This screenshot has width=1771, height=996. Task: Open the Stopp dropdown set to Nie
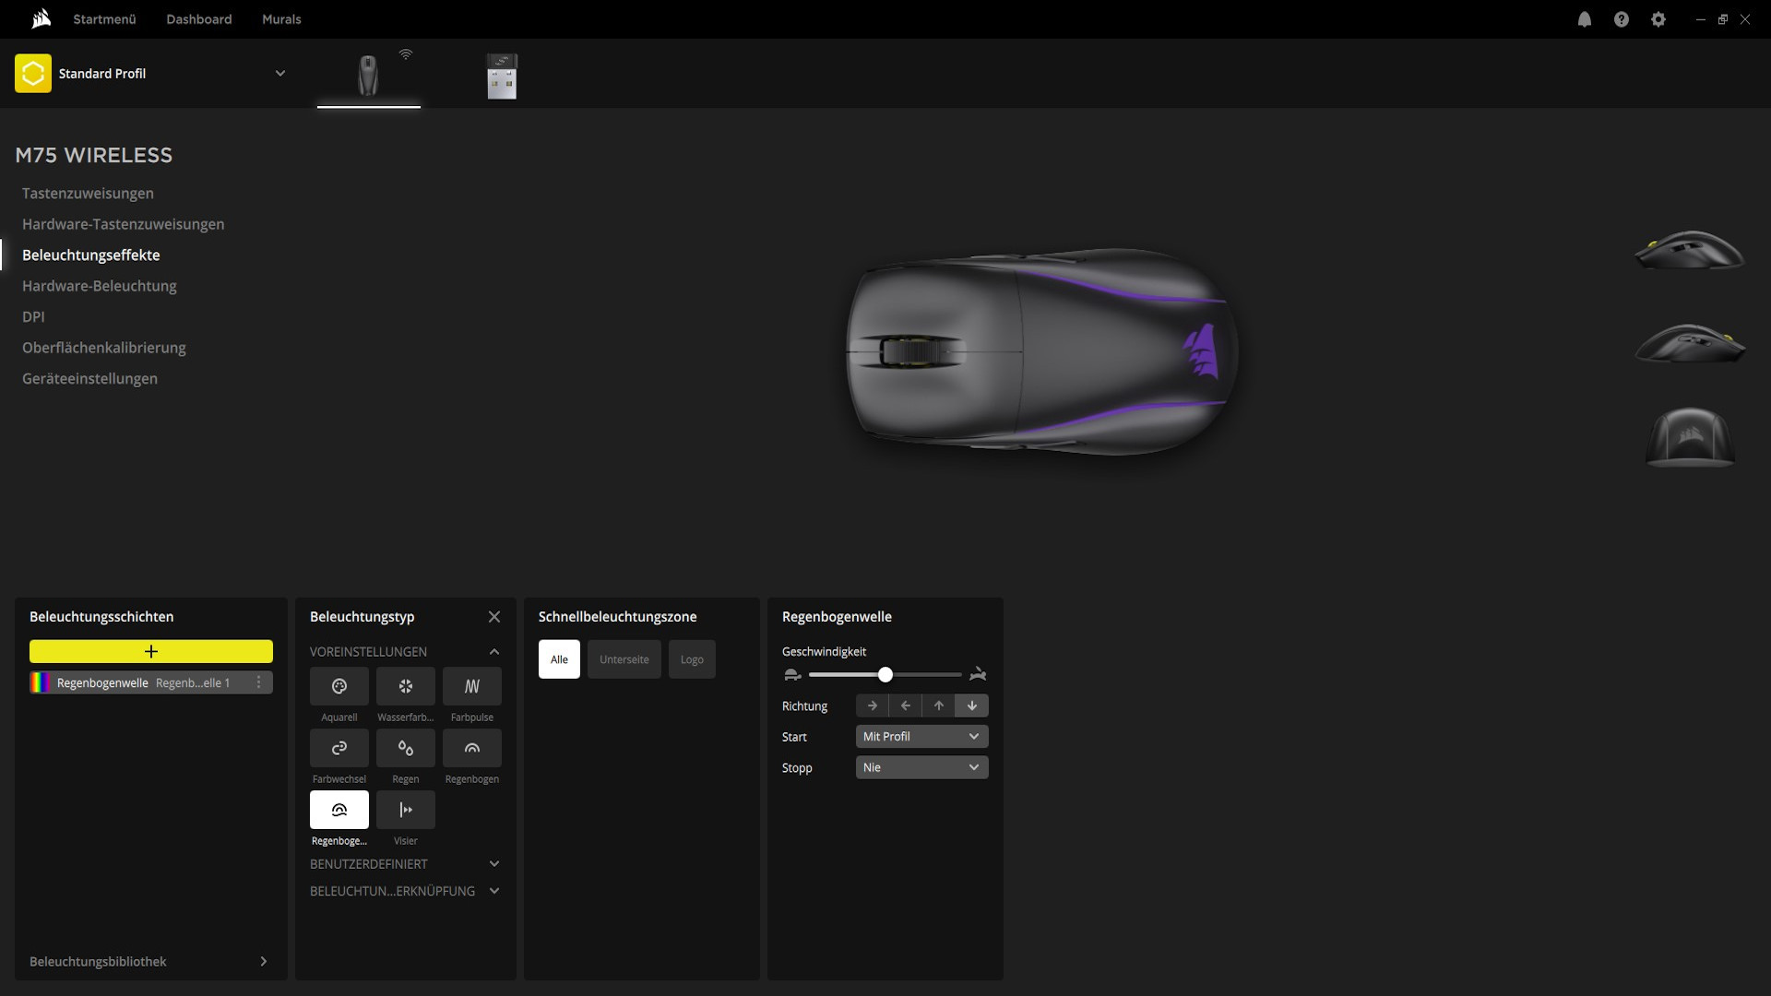coord(921,767)
